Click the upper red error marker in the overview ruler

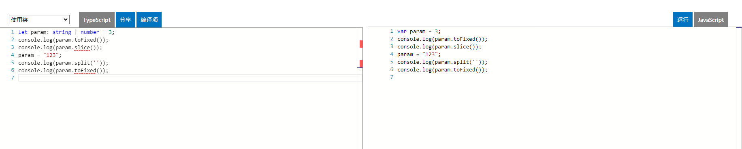tap(361, 44)
